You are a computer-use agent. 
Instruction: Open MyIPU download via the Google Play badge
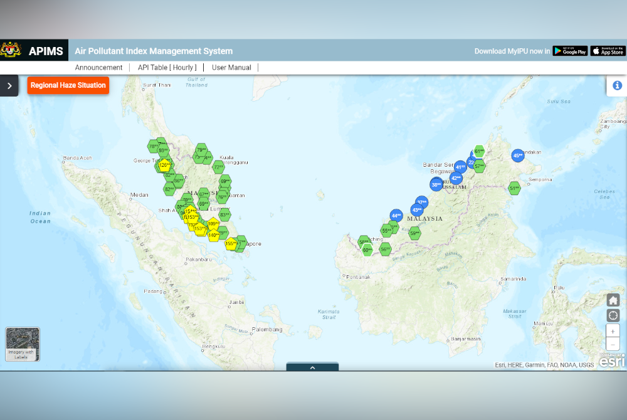point(570,51)
